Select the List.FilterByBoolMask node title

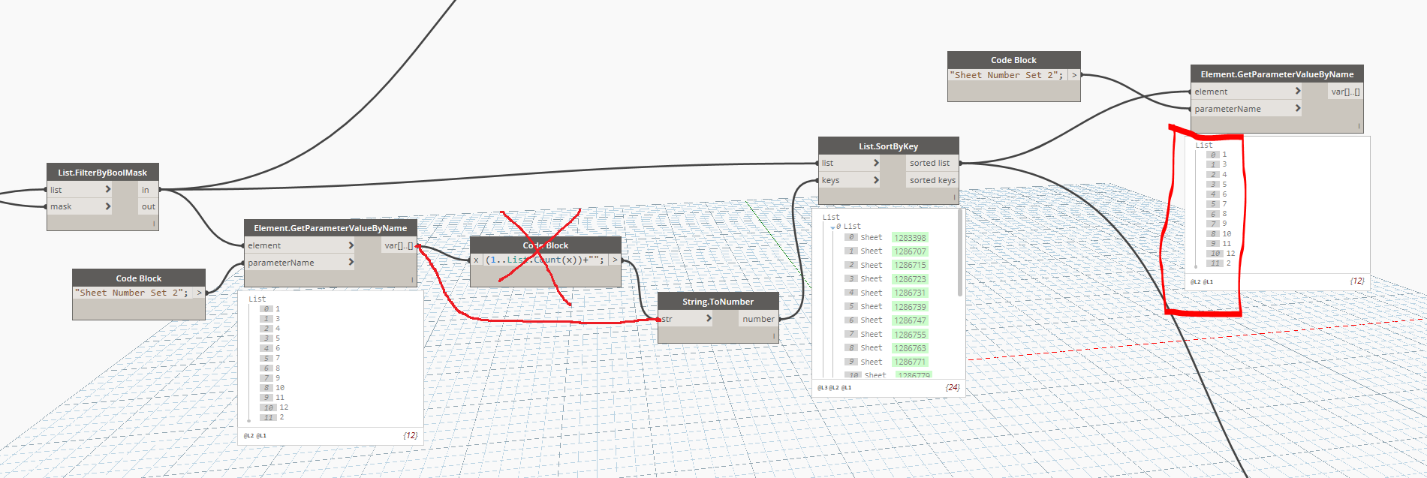[103, 173]
